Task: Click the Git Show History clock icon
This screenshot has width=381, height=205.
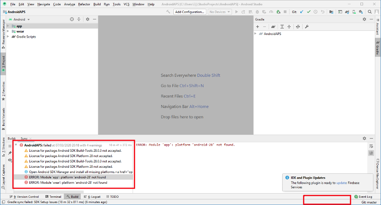Action: 315,12
